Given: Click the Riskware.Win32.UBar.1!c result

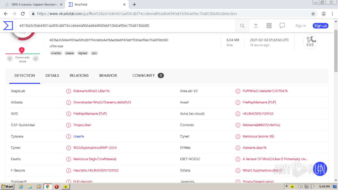Looking at the screenshot, I should click(92, 91).
